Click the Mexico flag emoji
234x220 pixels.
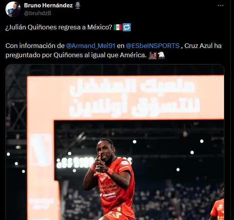118,27
